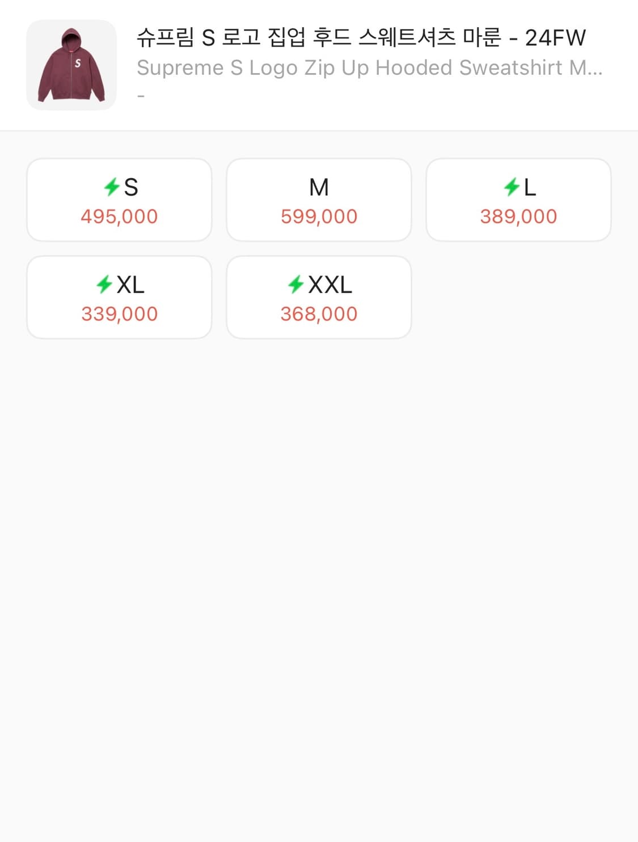
Task: Select the S size label
Action: [x=131, y=187]
